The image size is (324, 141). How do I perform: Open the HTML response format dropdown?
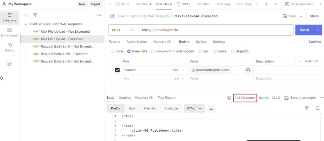click(194, 108)
